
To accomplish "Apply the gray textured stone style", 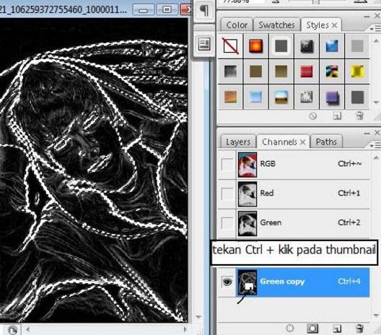I will pyautogui.click(x=307, y=97).
